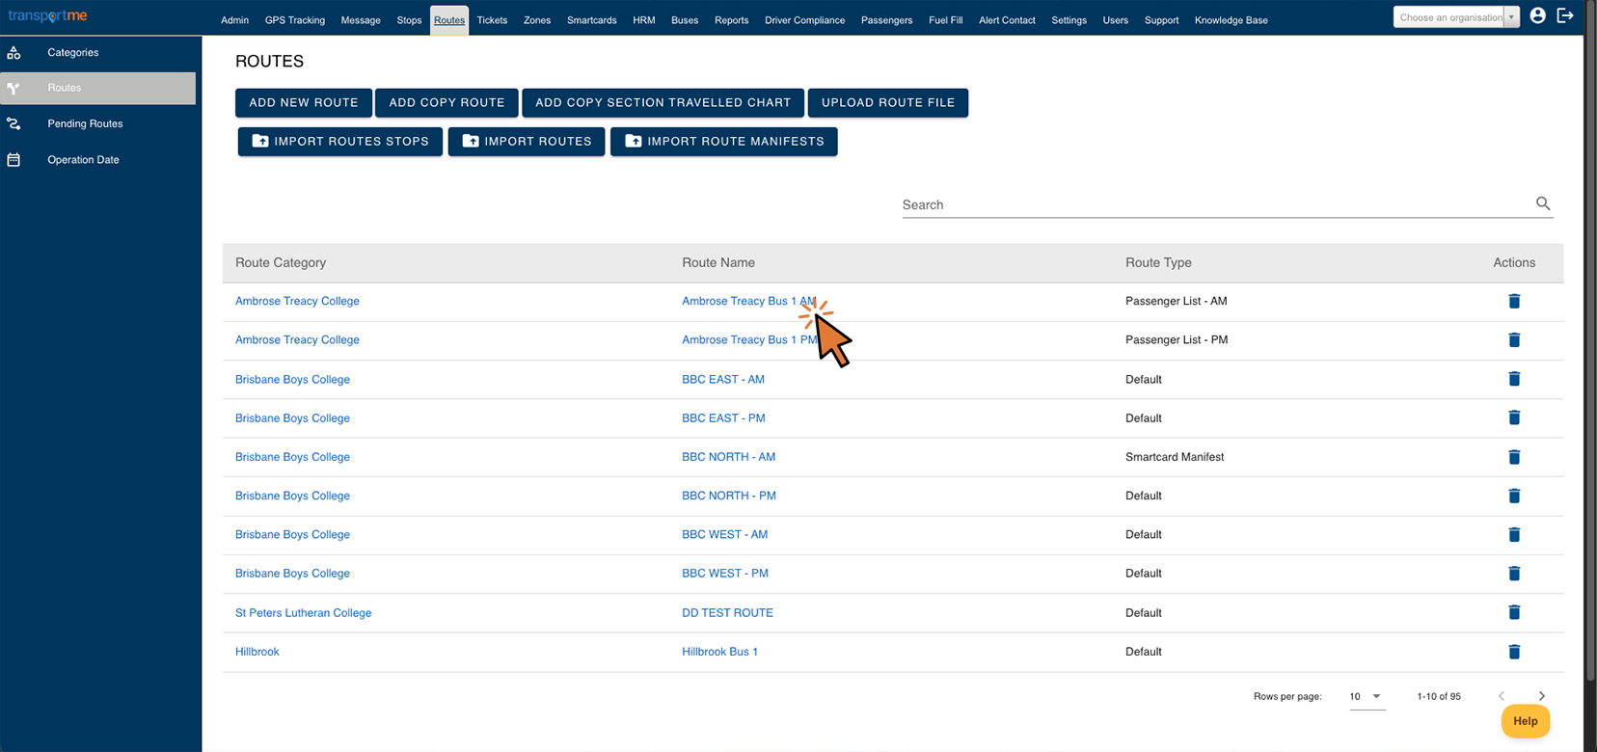Delete the DD TEST ROUTE entry
The image size is (1597, 752).
click(x=1514, y=612)
